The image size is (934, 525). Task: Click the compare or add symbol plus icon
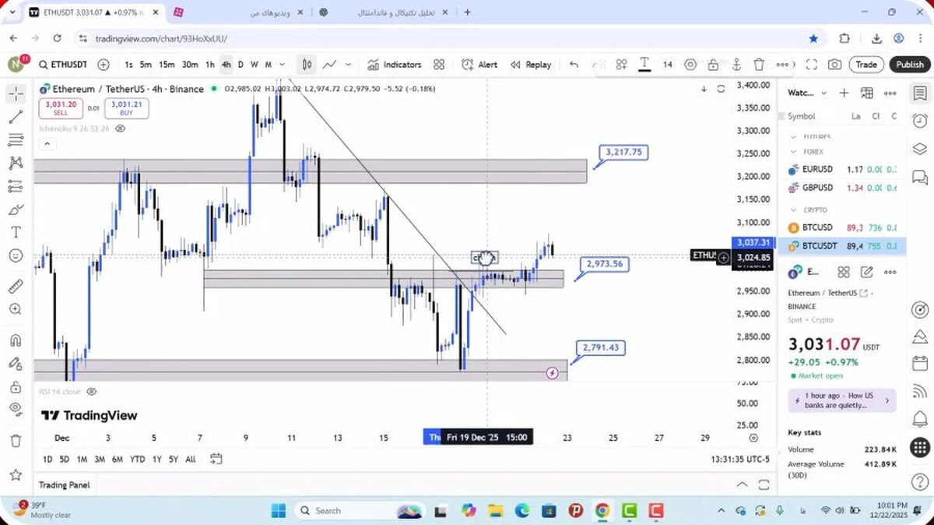click(104, 65)
